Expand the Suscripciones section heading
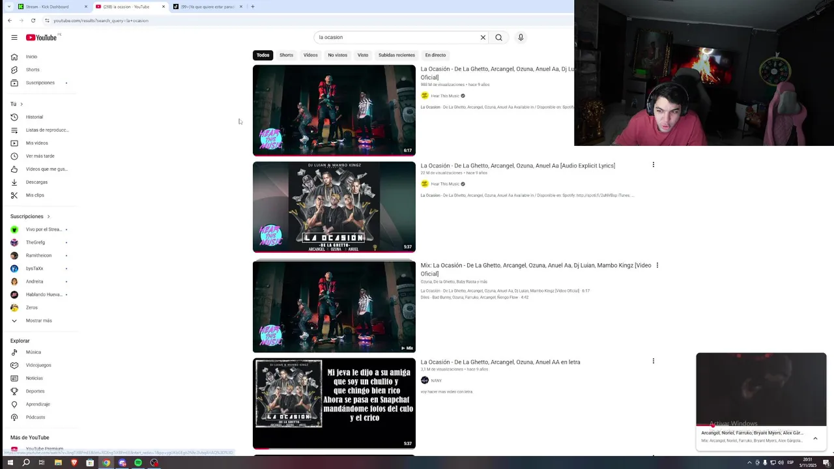 (x=30, y=216)
